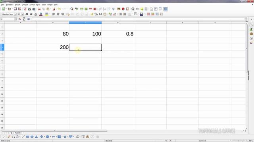Select the cell containing 200
Viewport: 254px width, 142px height.
(53, 47)
